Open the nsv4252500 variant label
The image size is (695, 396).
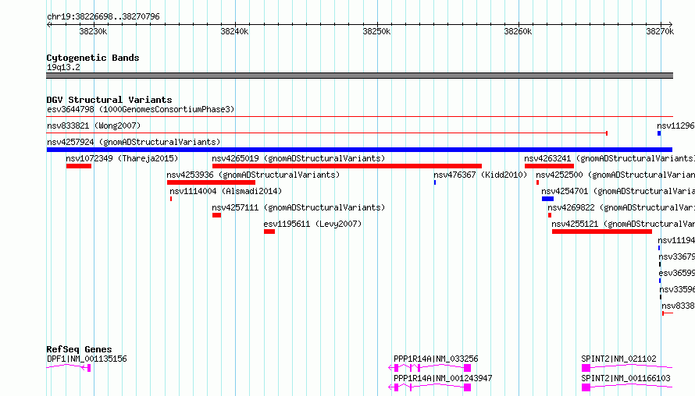[615, 175]
